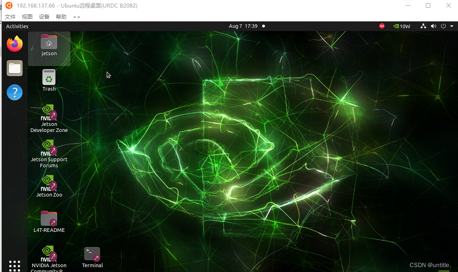Open the NVIDIA 10W power mode indicator

(402, 26)
